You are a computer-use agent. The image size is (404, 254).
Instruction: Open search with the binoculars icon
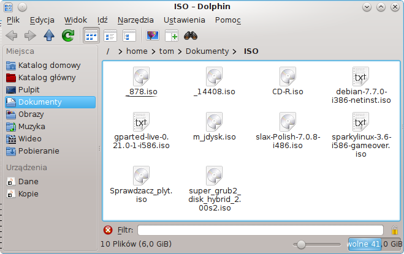point(190,36)
